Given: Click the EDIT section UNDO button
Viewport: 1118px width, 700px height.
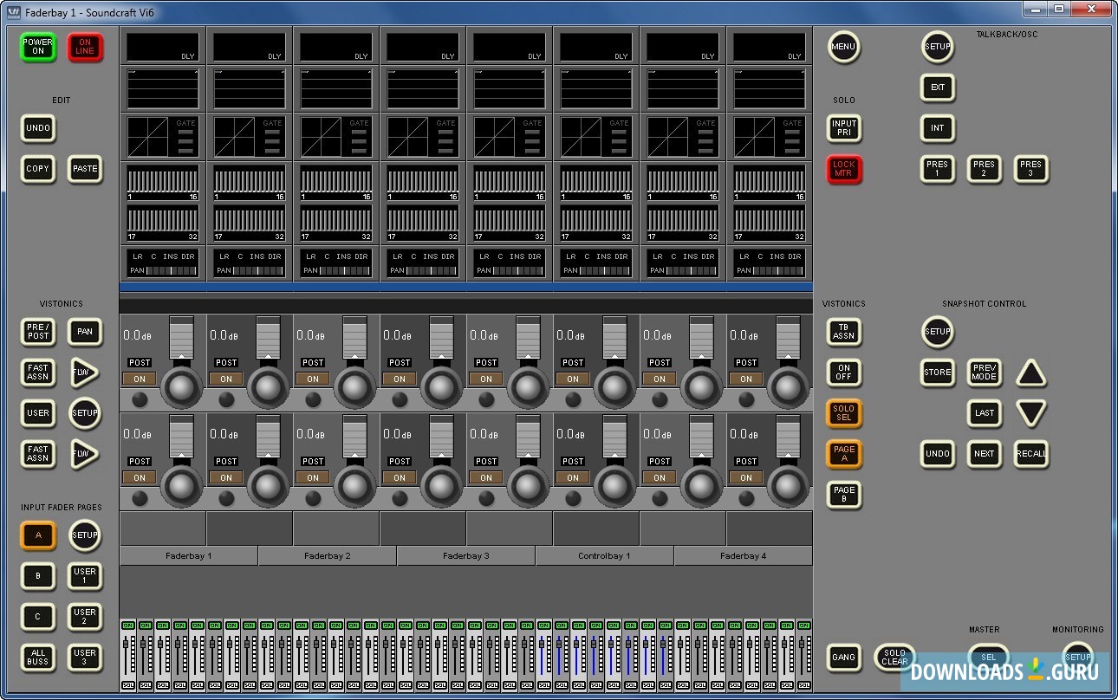Looking at the screenshot, I should point(38,128).
